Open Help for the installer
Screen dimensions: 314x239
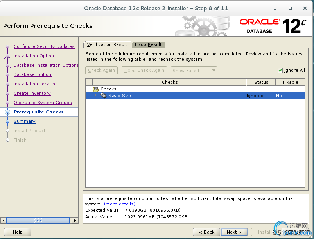[18, 232]
